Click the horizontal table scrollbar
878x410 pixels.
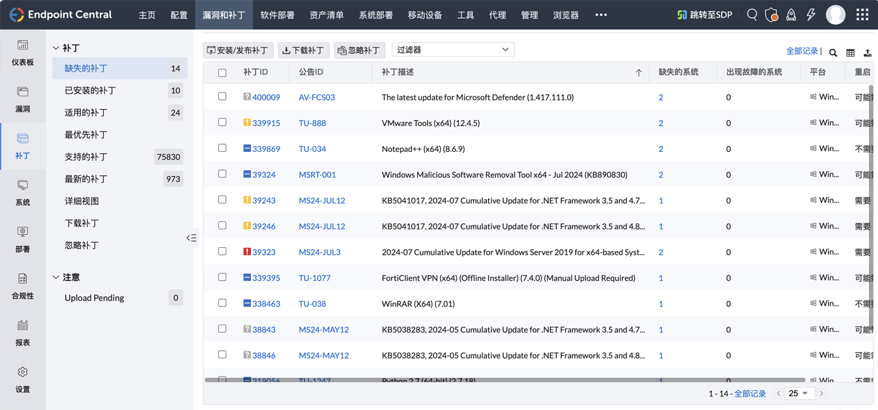click(x=505, y=379)
